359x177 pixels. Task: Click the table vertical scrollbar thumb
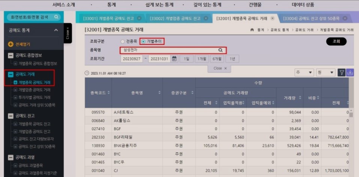click(x=351, y=114)
